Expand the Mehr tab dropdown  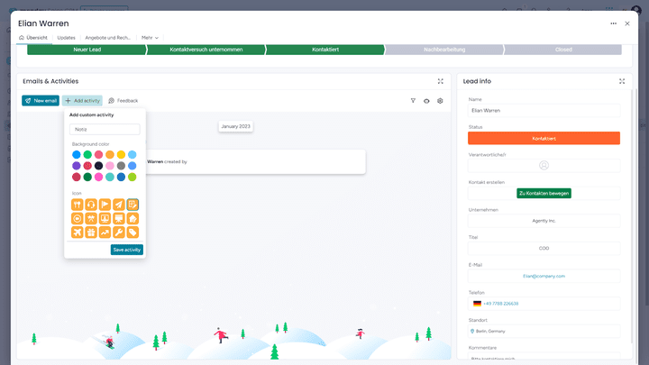150,38
